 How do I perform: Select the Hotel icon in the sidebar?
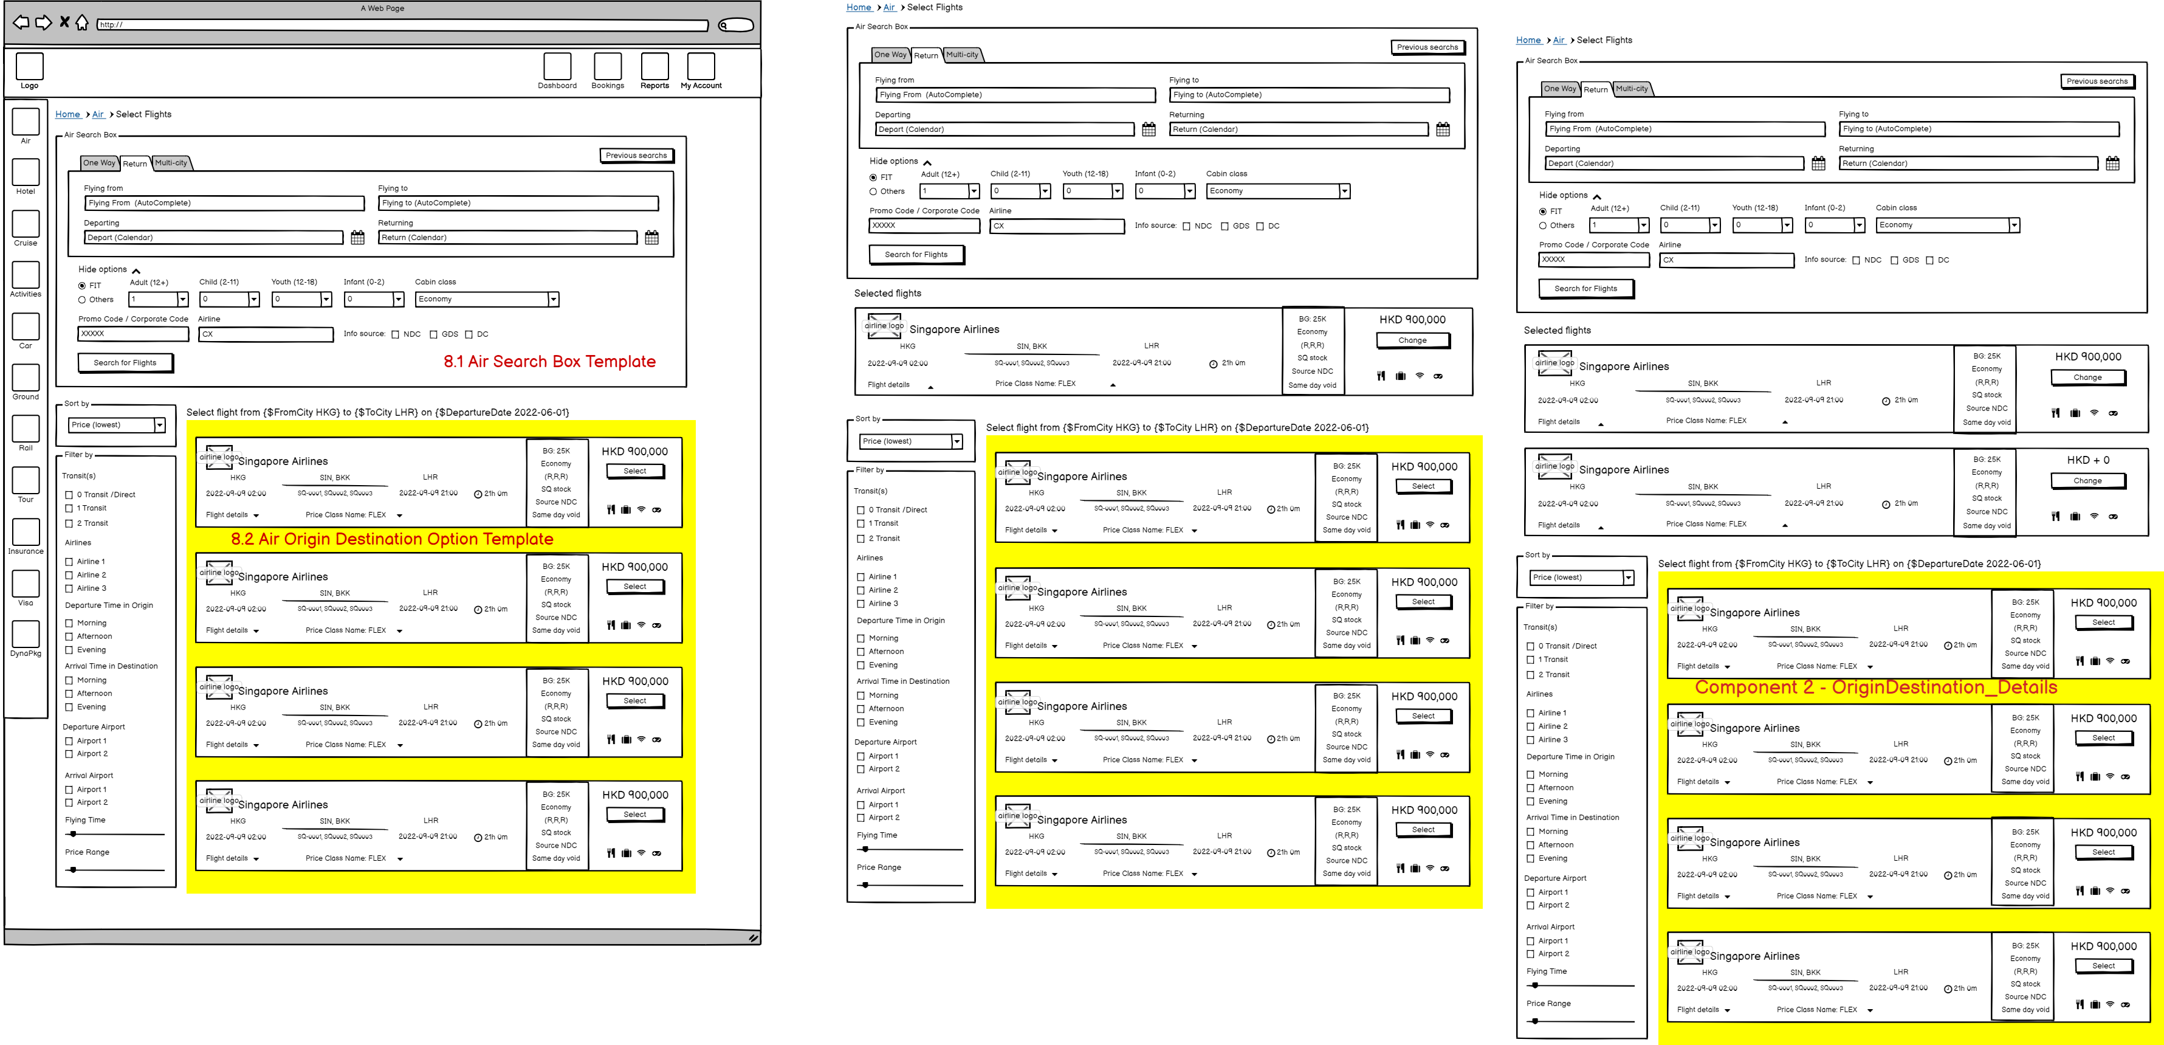coord(25,172)
